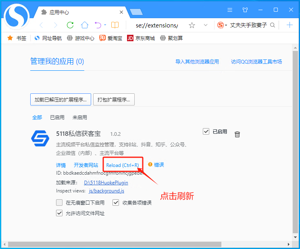Expand the dropdown next to undo icon
Viewport: 300px width, 249px height.
click(105, 25)
